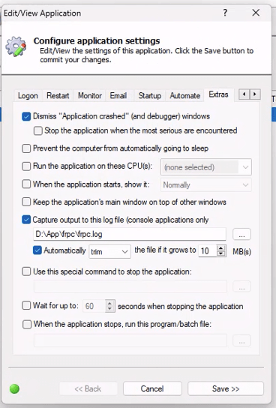
Task: Click the gear and pencil settings icon
Action: tap(16, 46)
